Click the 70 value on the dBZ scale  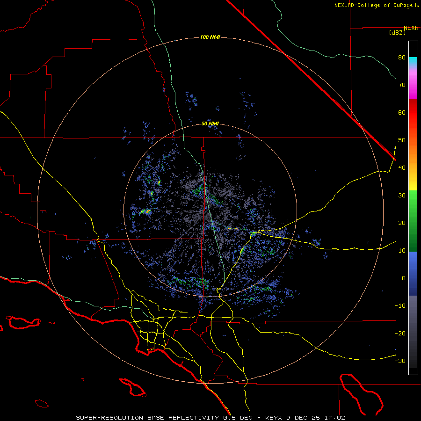[x=402, y=85]
